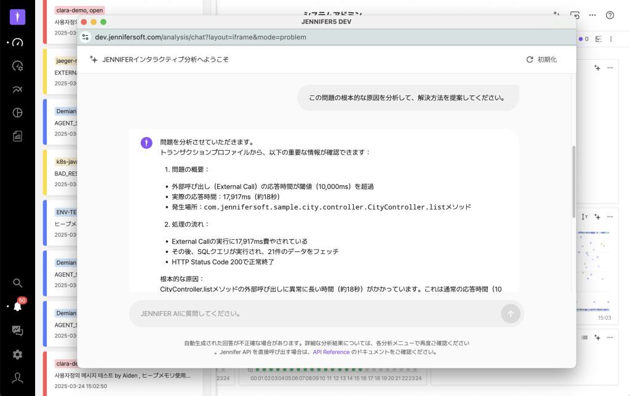630x396 pixels.
Task: Click the JENNIFER logo in the sidebar
Action: [17, 17]
